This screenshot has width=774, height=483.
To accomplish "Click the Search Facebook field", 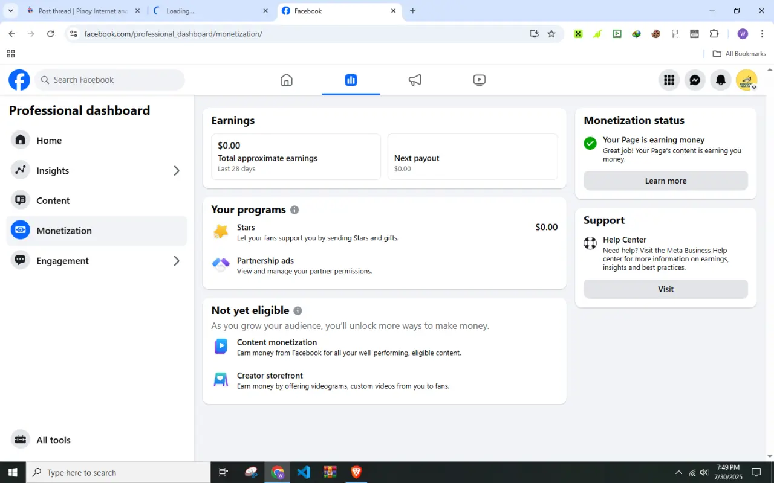I will pyautogui.click(x=109, y=80).
